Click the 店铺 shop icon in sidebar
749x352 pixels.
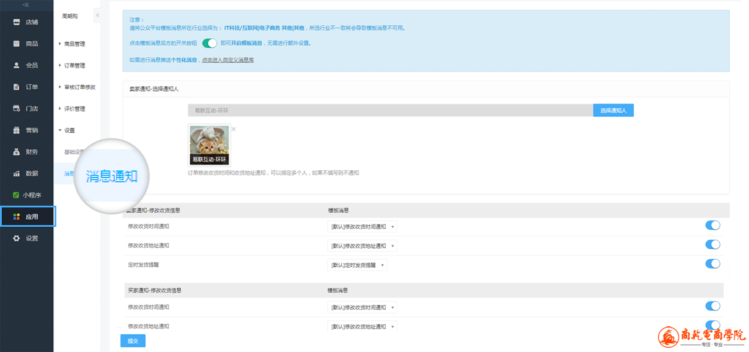16,22
